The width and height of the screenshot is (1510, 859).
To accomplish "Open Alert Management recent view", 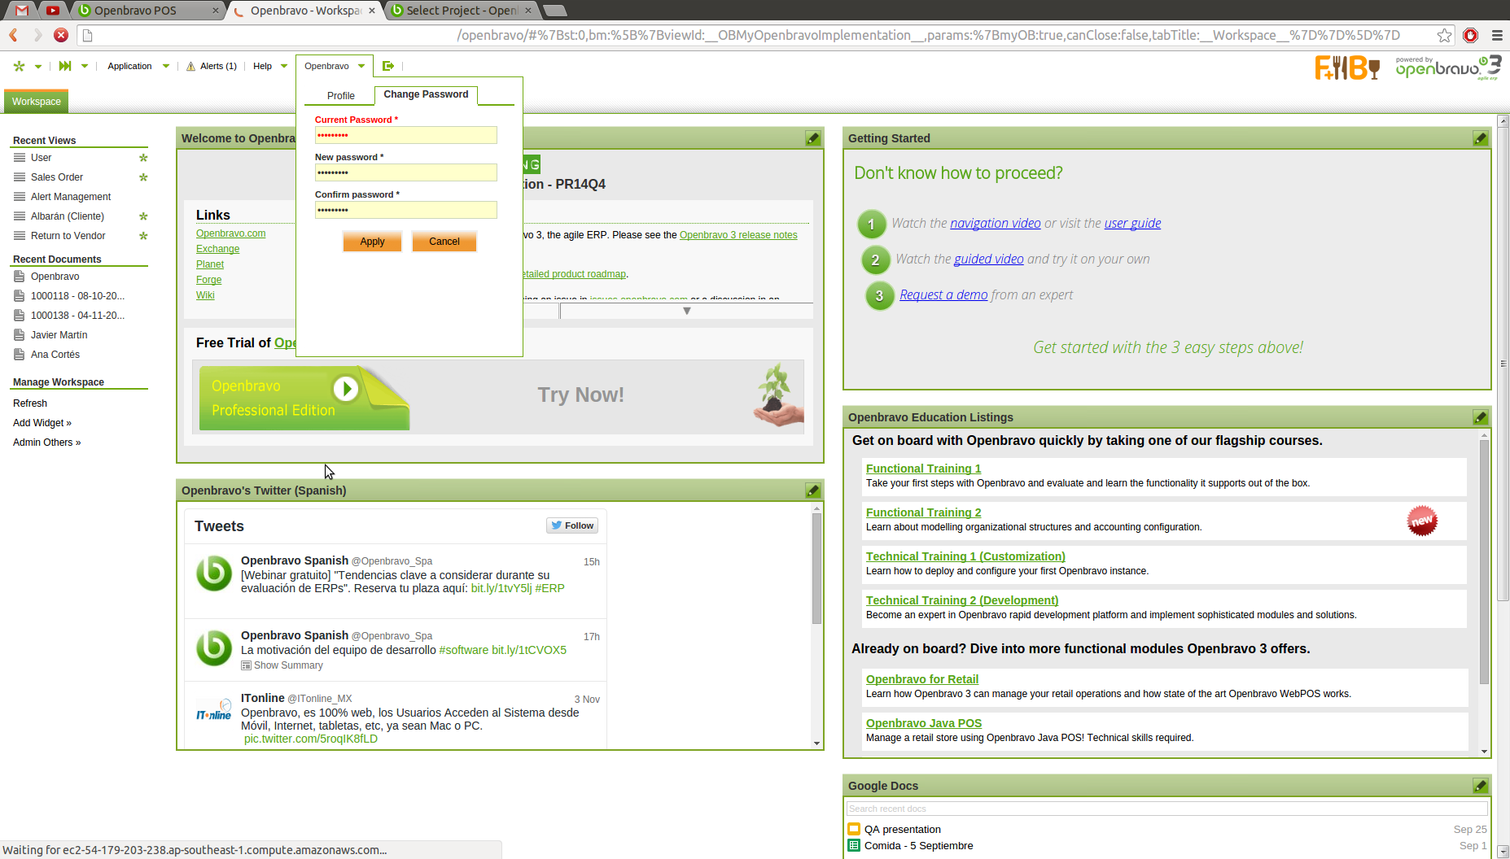I will (71, 197).
